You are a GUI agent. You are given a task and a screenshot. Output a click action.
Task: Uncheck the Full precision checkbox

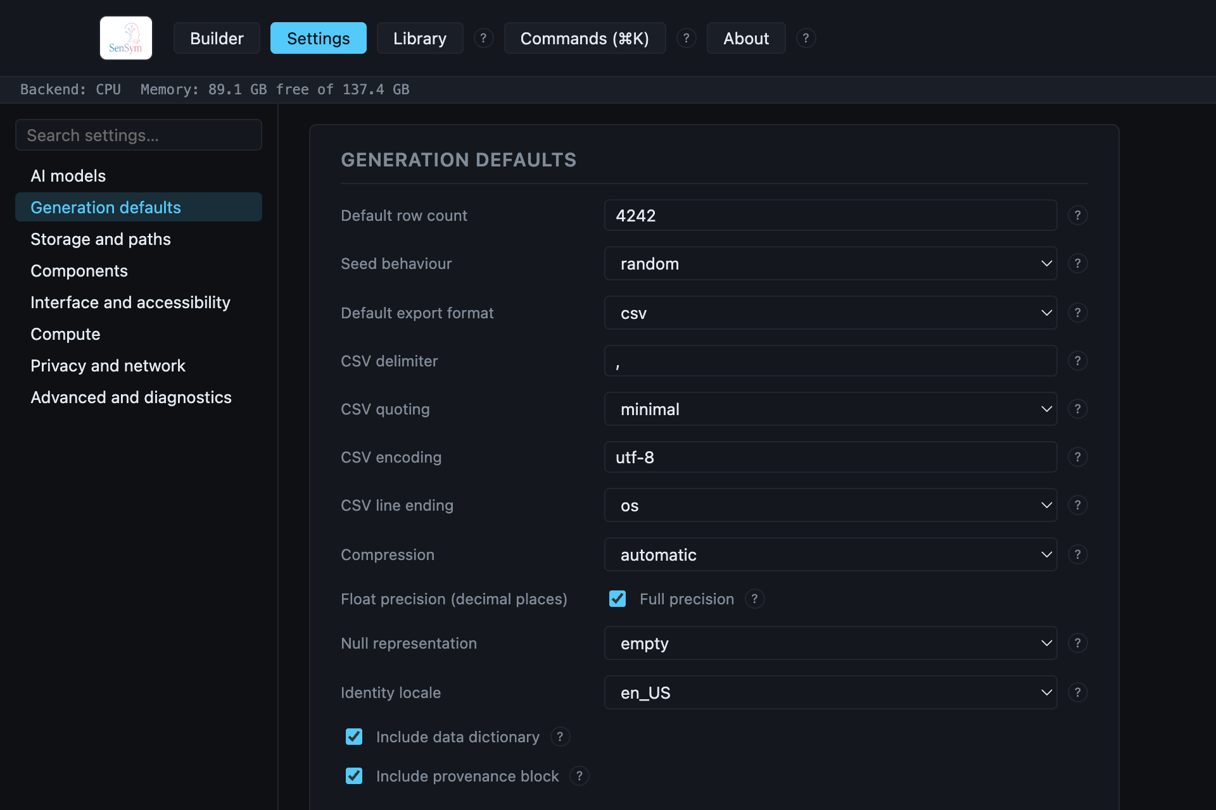coord(617,599)
